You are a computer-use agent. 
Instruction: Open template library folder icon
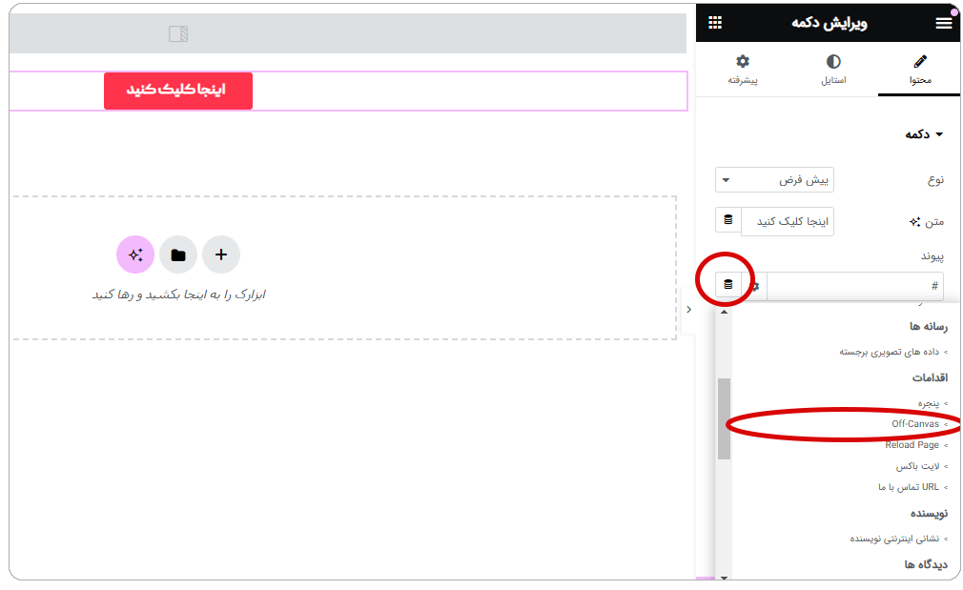(178, 254)
